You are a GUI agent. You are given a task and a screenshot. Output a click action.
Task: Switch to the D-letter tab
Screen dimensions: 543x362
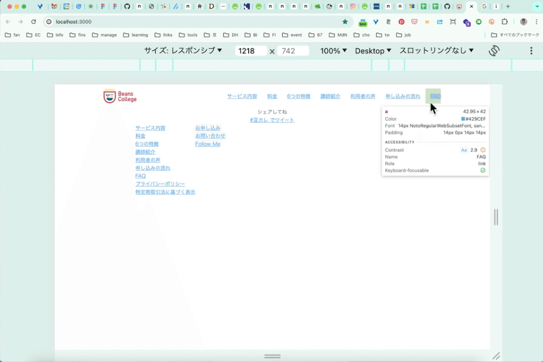[x=211, y=6]
